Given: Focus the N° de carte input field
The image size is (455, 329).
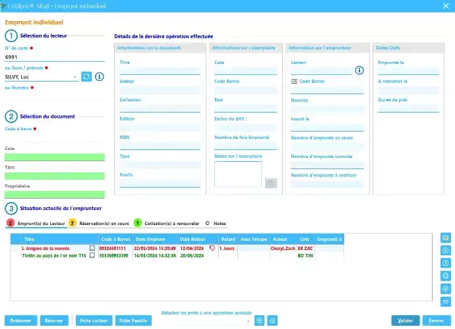Looking at the screenshot, I should point(53,57).
